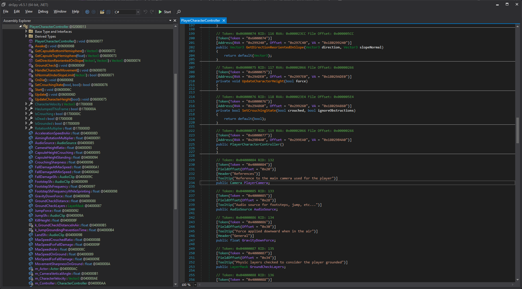Expand the RotationMultiplier property node

[x=26, y=128]
